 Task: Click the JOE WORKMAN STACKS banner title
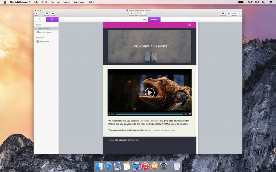click(150, 47)
